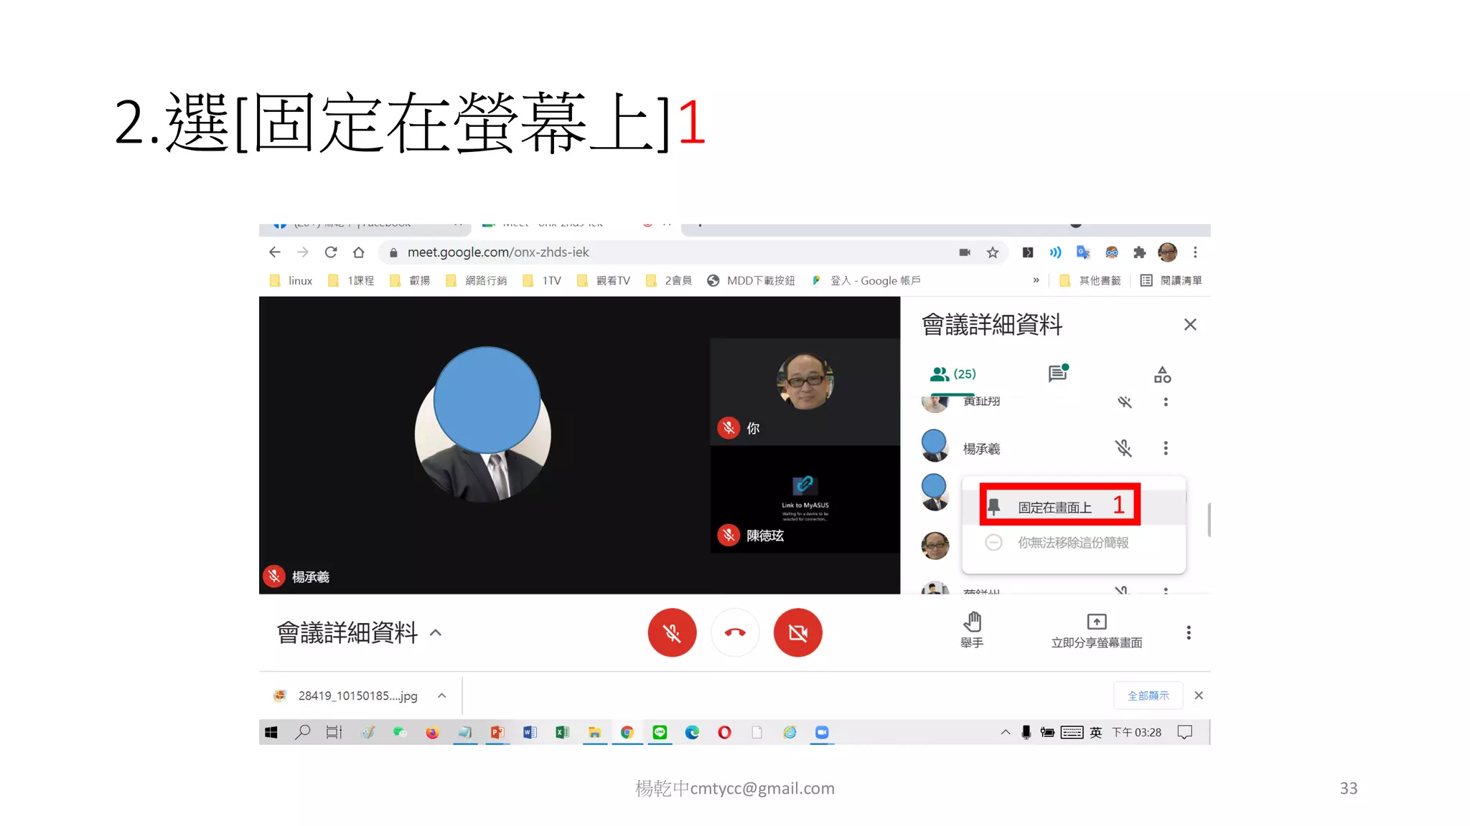Open Opera from the taskbar
Viewport: 1470px width, 826px height.
(724, 732)
